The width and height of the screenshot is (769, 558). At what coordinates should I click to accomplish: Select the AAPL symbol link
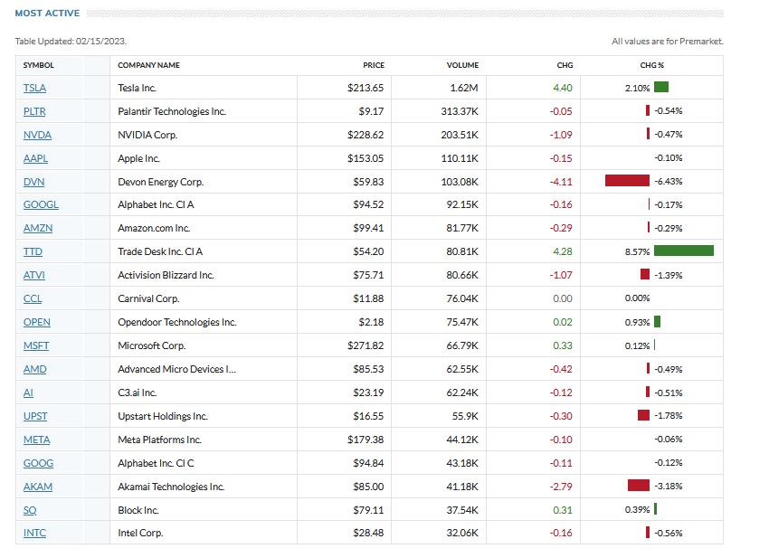[36, 158]
